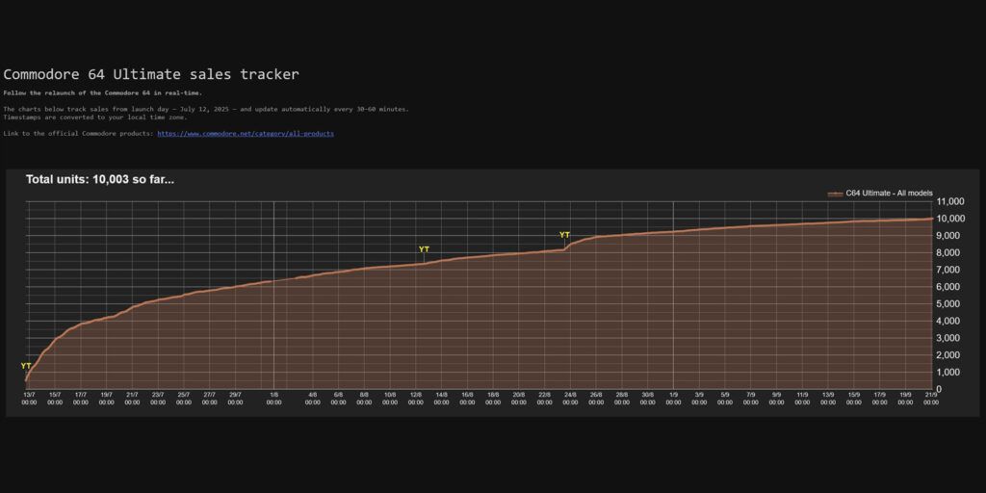The width and height of the screenshot is (986, 493).
Task: Click the 4/8 00:00 x-axis label
Action: click(313, 399)
